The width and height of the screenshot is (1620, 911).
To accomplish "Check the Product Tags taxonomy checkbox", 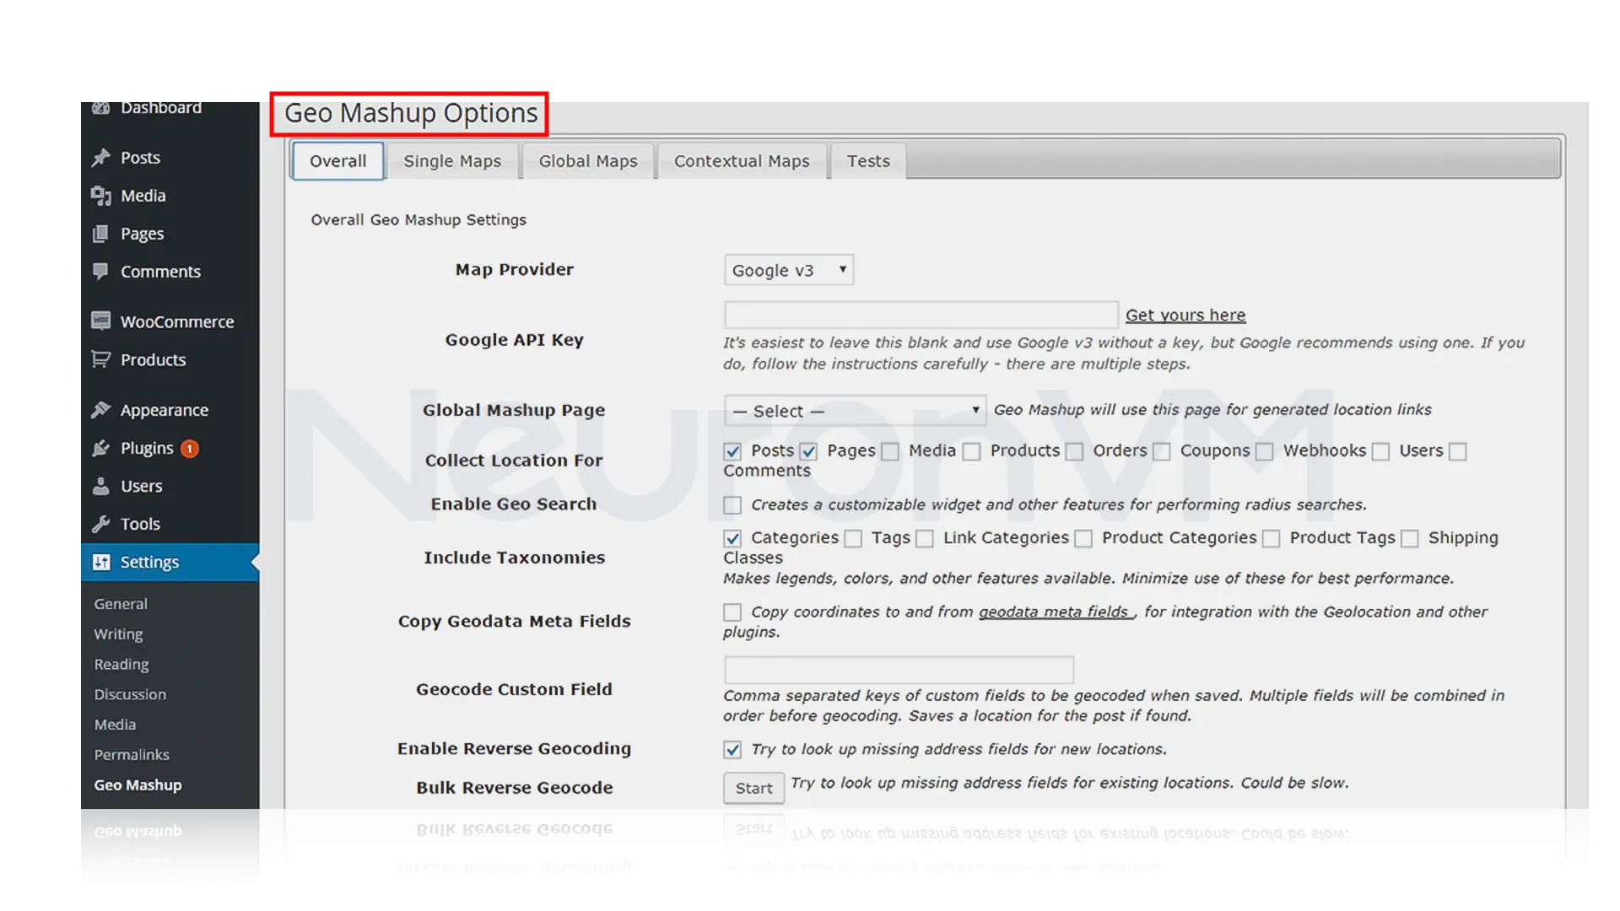I will [x=1272, y=538].
